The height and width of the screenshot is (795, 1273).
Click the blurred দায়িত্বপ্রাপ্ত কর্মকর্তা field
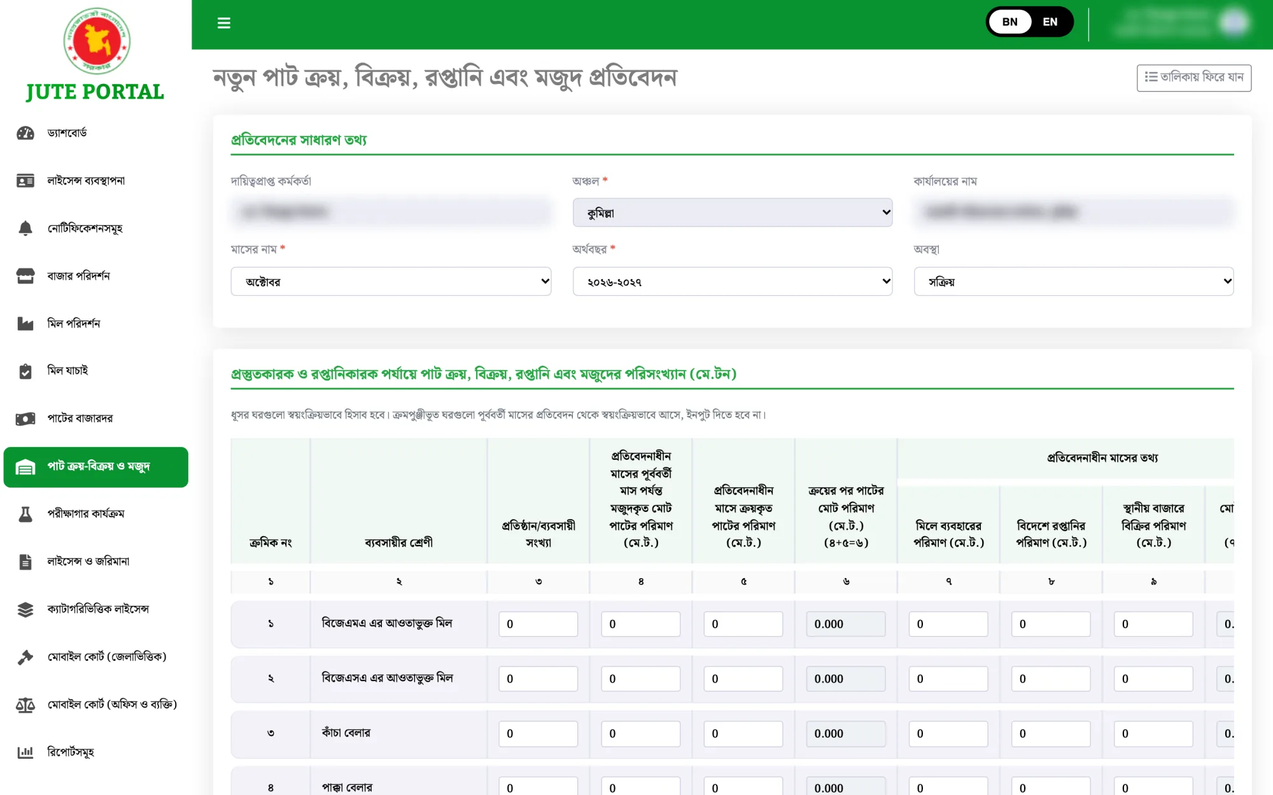(391, 212)
